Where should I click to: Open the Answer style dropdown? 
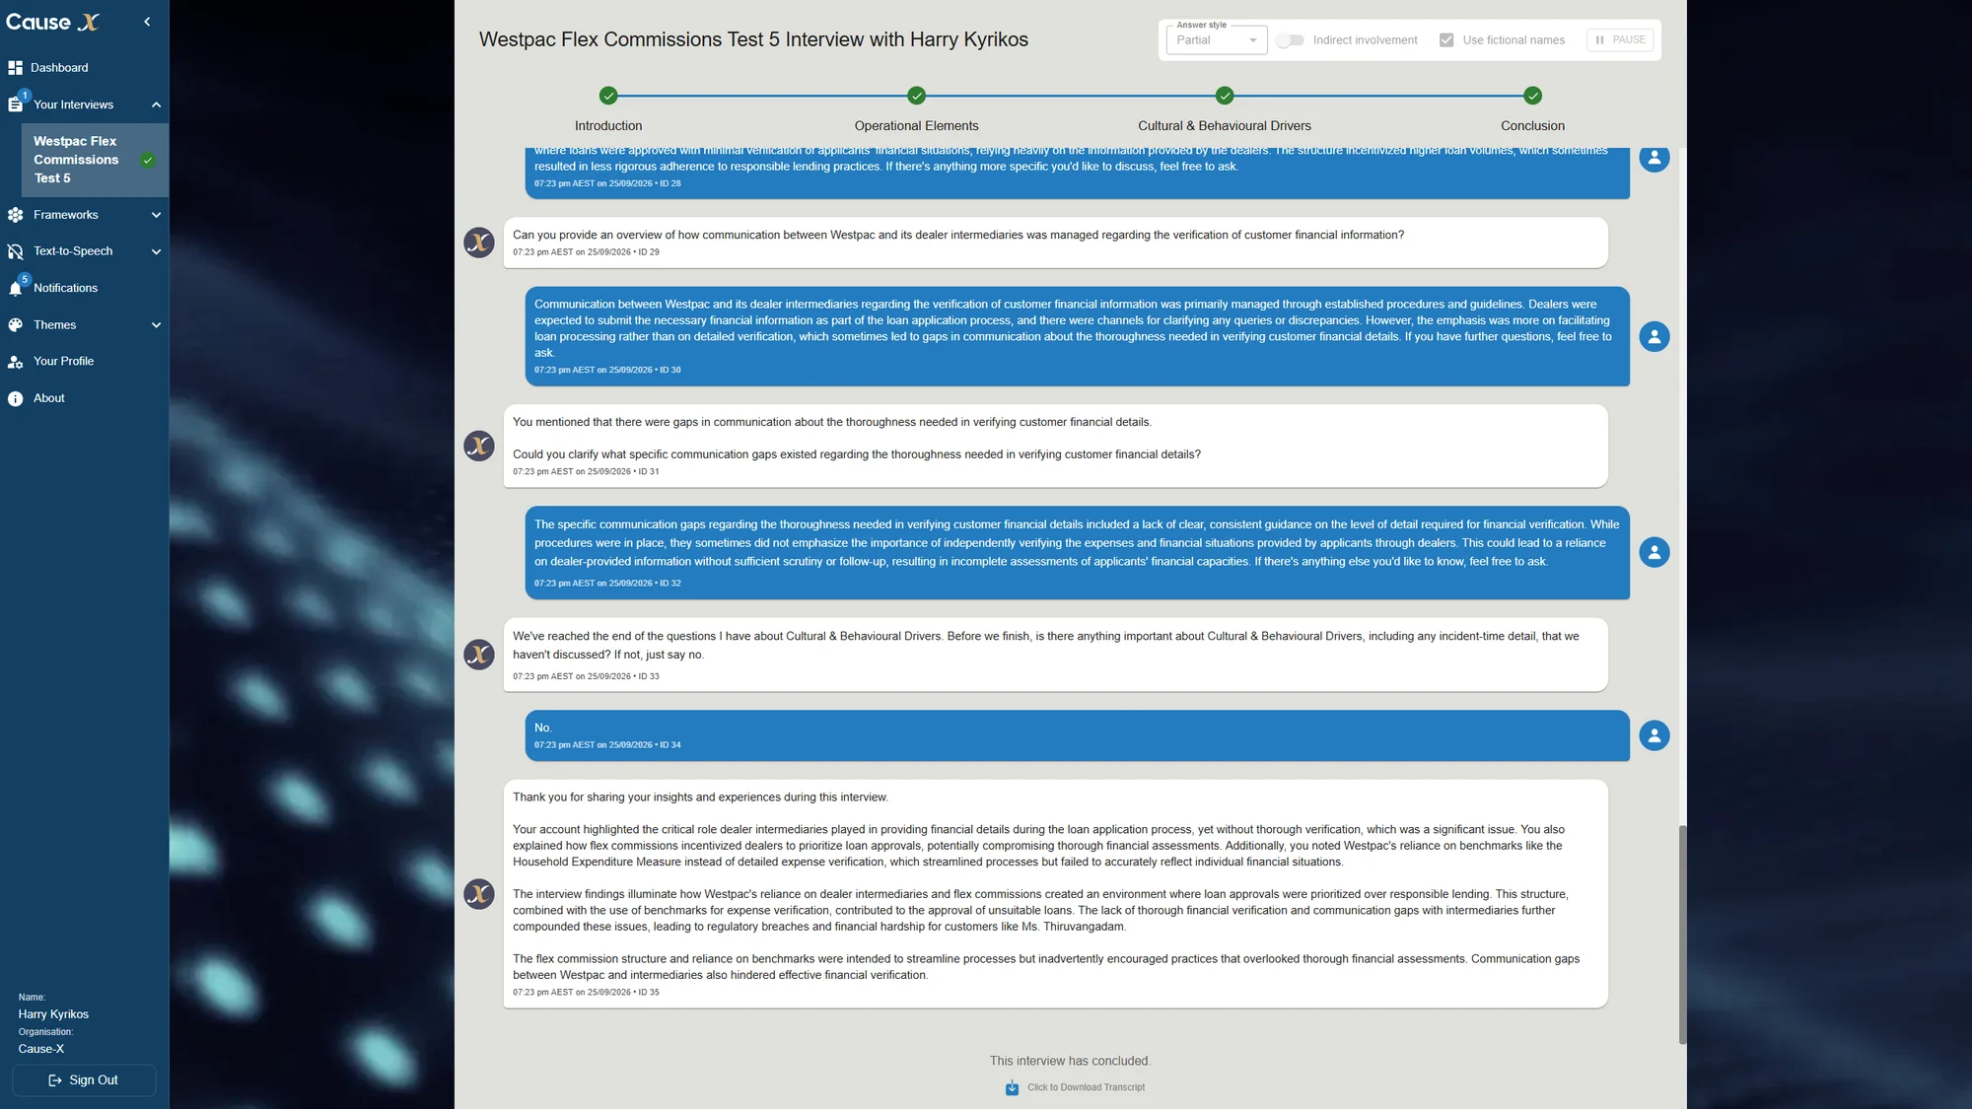(1216, 40)
